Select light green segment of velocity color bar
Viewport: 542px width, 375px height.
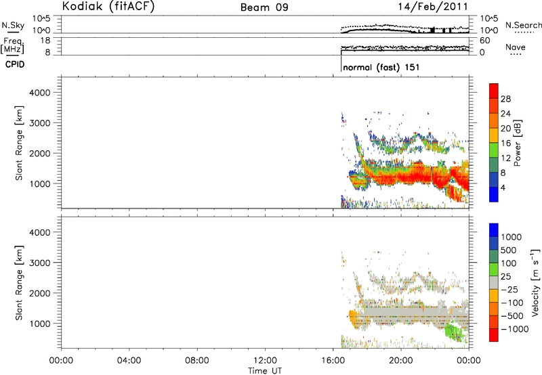point(494,269)
